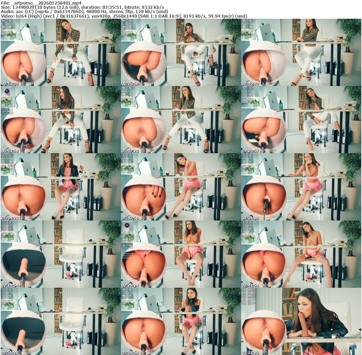Screen dimensions: 362x355
Task: Click the 02:55:23 thumbnail
Action: pyautogui.click(x=60, y=321)
